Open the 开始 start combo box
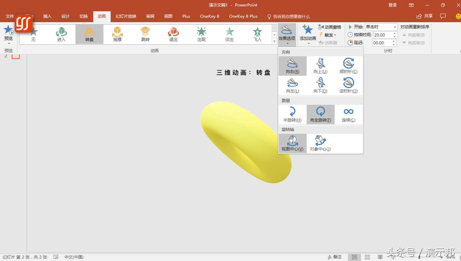The height and width of the screenshot is (261, 461). pos(381,27)
